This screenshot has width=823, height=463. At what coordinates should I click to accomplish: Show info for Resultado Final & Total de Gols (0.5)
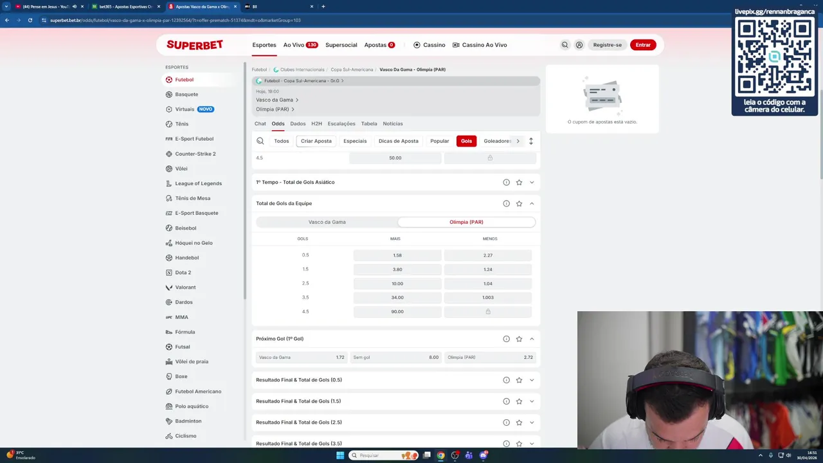point(507,380)
